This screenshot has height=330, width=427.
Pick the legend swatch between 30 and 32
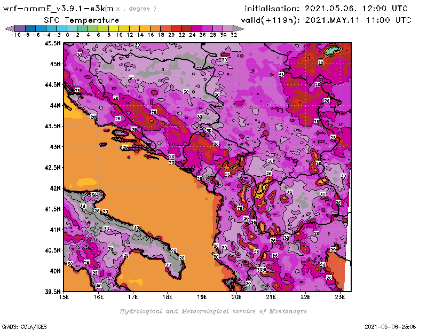coord(227,28)
